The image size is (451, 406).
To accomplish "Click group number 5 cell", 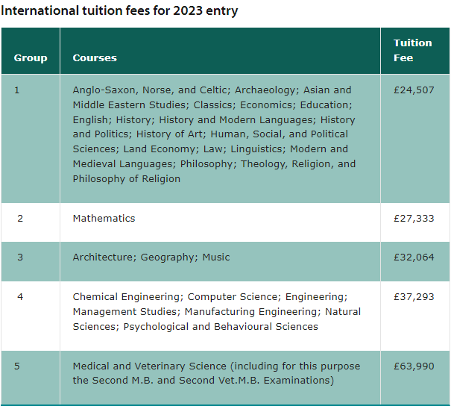I will (31, 378).
